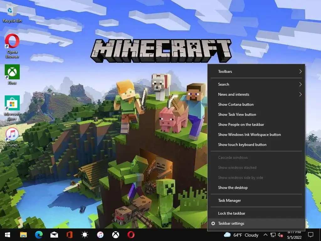Open the Mail app on the taskbar
Image resolution: width=321 pixels, height=241 pixels.
(54, 235)
